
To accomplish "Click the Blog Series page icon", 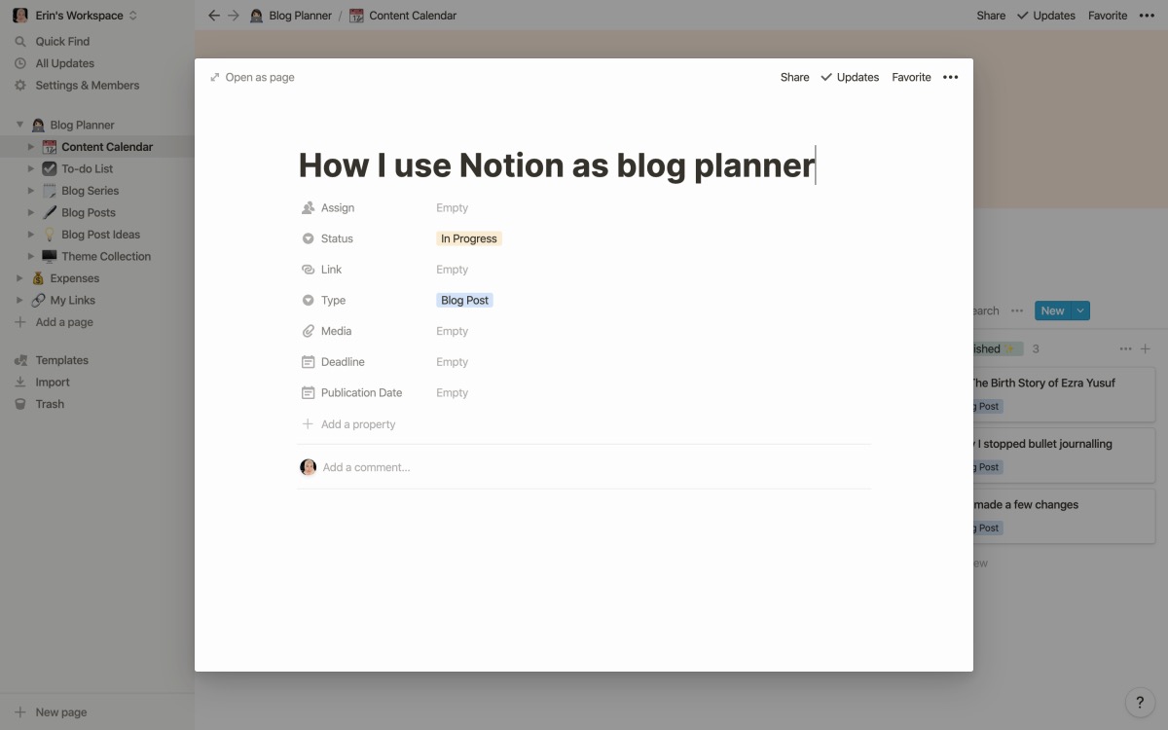I will pyautogui.click(x=50, y=191).
